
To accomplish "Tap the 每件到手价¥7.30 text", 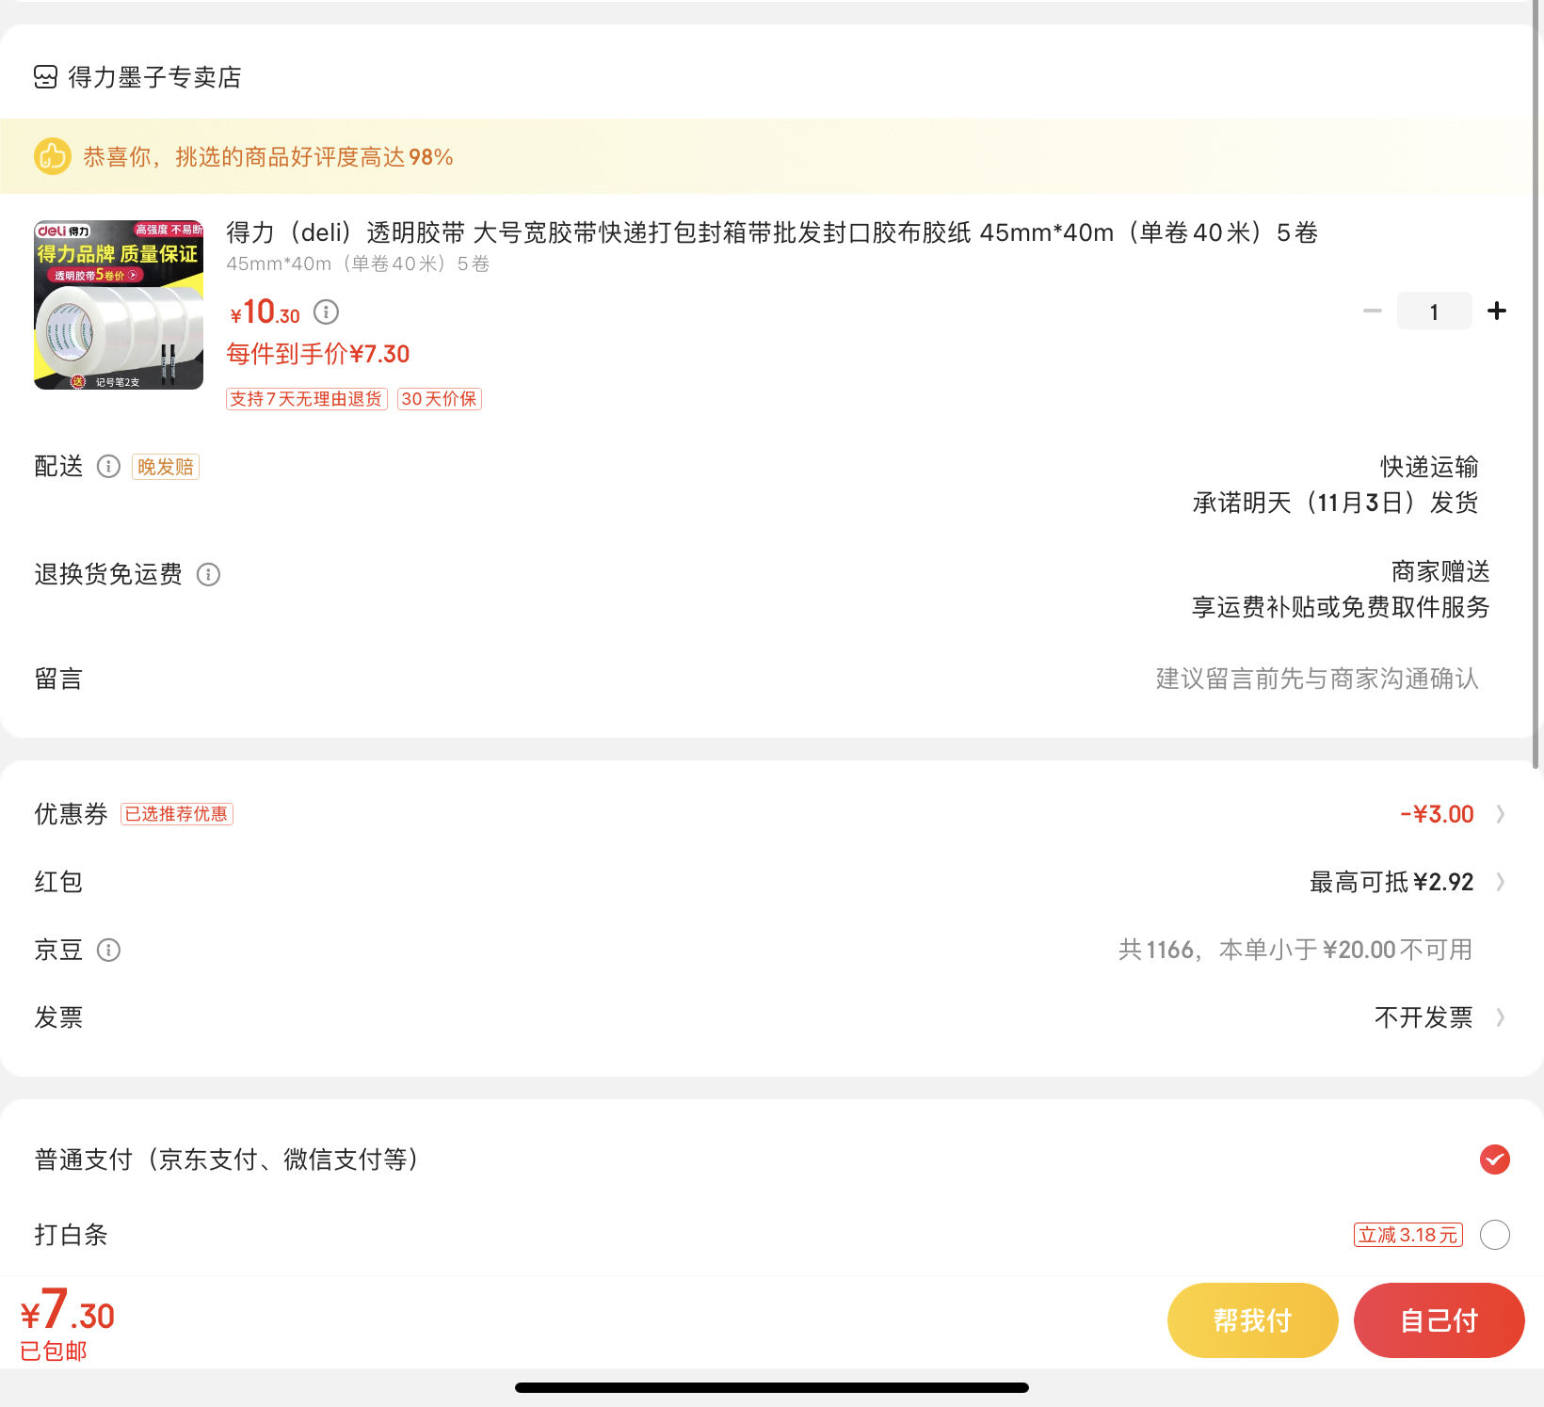I will click(318, 354).
